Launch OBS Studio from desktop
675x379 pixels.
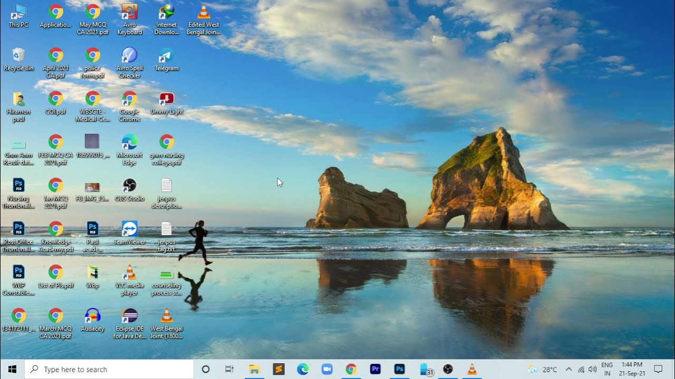coord(130,189)
